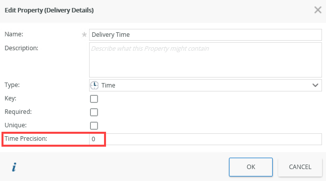Dismiss the dialog using CANCEL
This screenshot has width=326, height=181.
point(300,167)
